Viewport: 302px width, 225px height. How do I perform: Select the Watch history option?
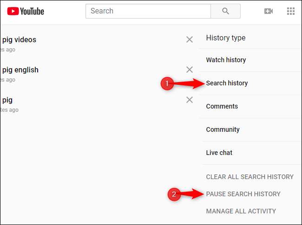tap(226, 60)
